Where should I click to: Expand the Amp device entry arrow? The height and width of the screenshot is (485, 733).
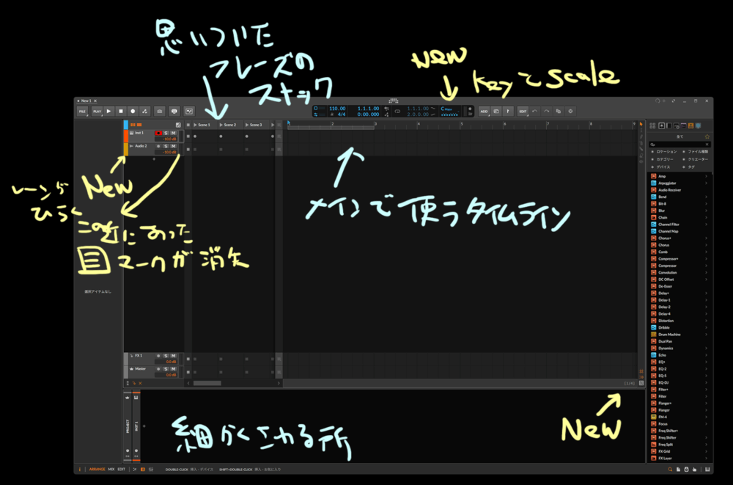click(x=706, y=176)
